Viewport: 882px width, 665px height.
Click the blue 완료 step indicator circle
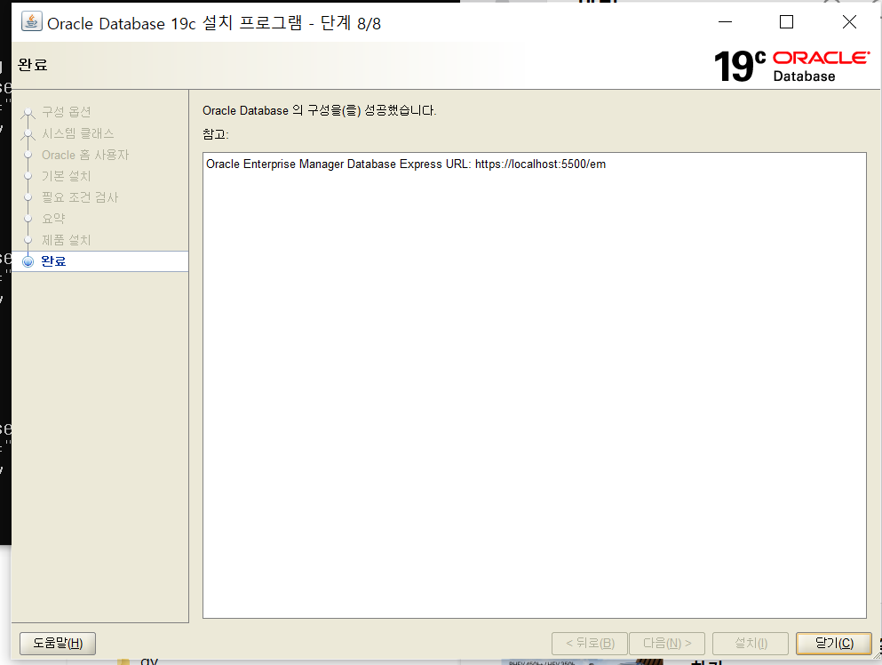point(28,261)
